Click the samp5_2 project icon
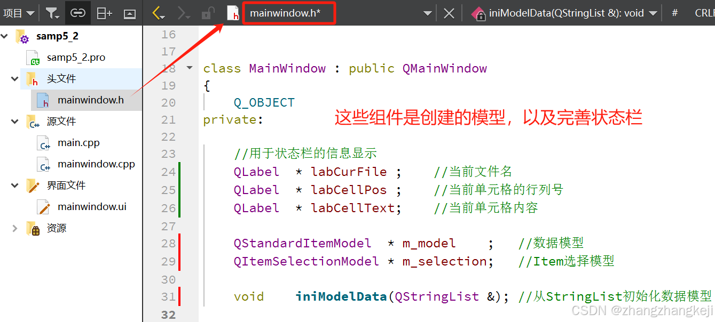This screenshot has width=715, height=322. 22,36
